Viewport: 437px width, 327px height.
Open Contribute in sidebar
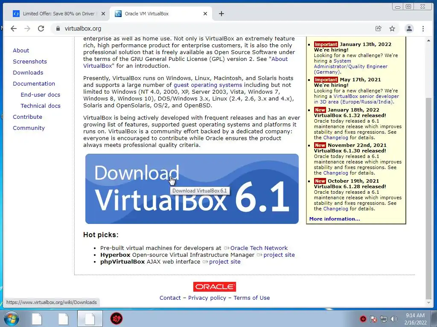(27, 117)
